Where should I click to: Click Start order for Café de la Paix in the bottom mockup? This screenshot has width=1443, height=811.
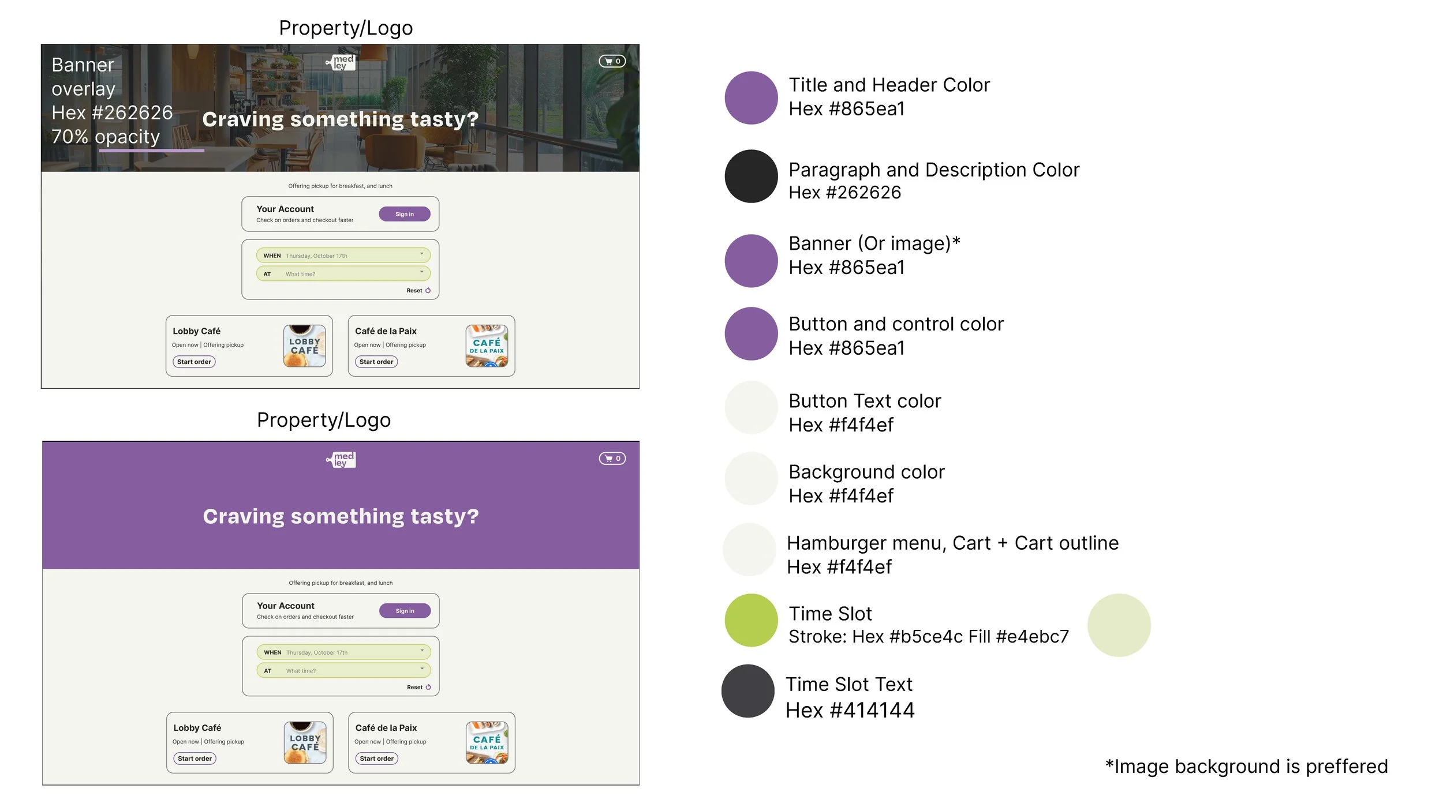point(376,759)
